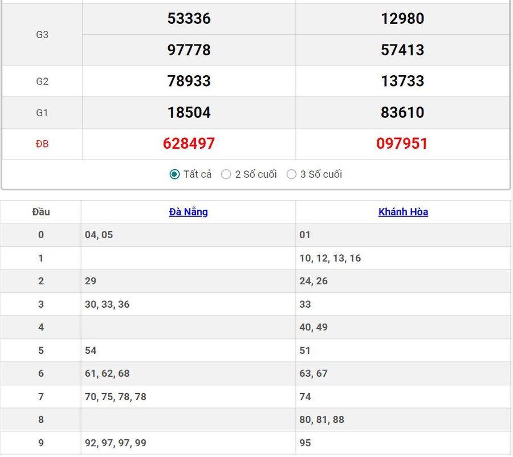Image resolution: width=513 pixels, height=457 pixels.
Task: Select G3 number 97778
Action: coord(189,50)
